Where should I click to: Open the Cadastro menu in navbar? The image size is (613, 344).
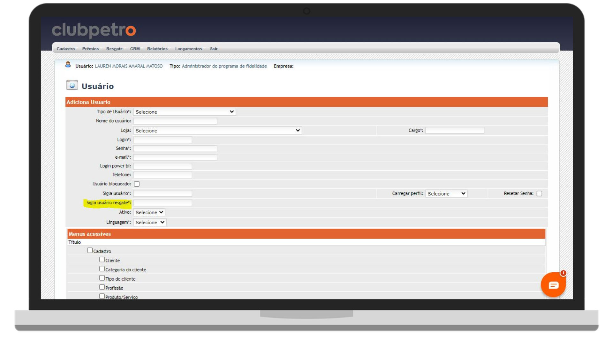pyautogui.click(x=65, y=49)
